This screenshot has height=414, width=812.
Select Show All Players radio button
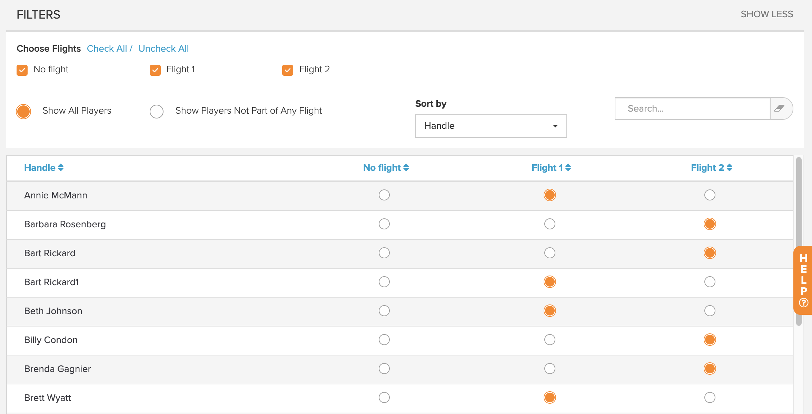tap(23, 111)
